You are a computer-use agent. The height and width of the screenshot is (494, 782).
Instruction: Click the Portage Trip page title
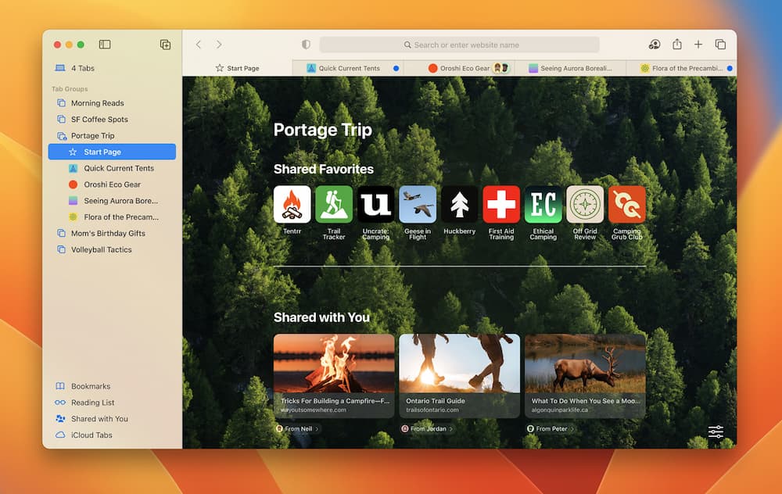coord(323,130)
